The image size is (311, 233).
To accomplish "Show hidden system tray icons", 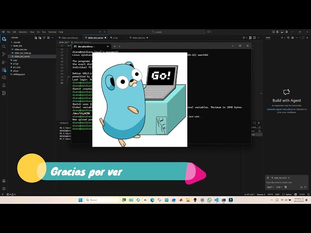I will (272, 200).
